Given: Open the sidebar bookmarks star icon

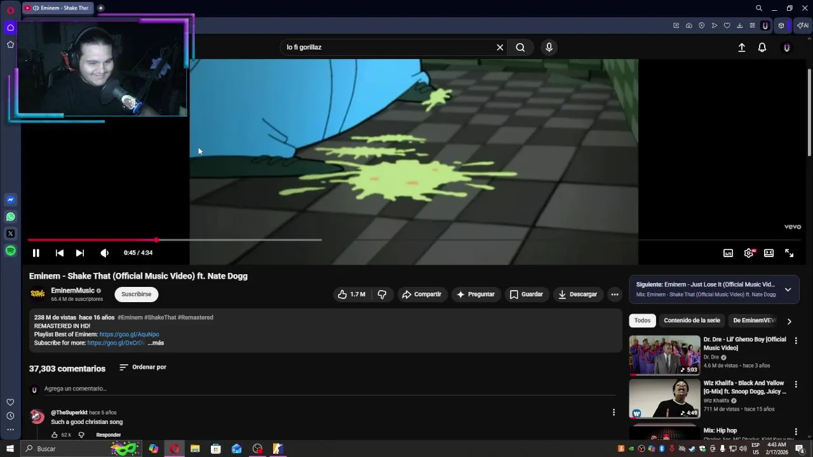Looking at the screenshot, I should coord(10,44).
